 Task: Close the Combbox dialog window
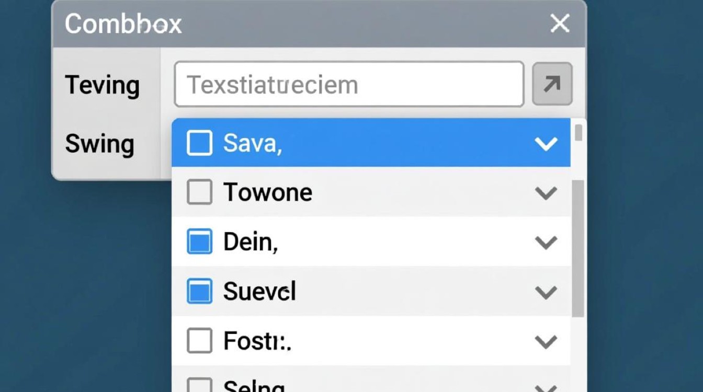click(560, 24)
